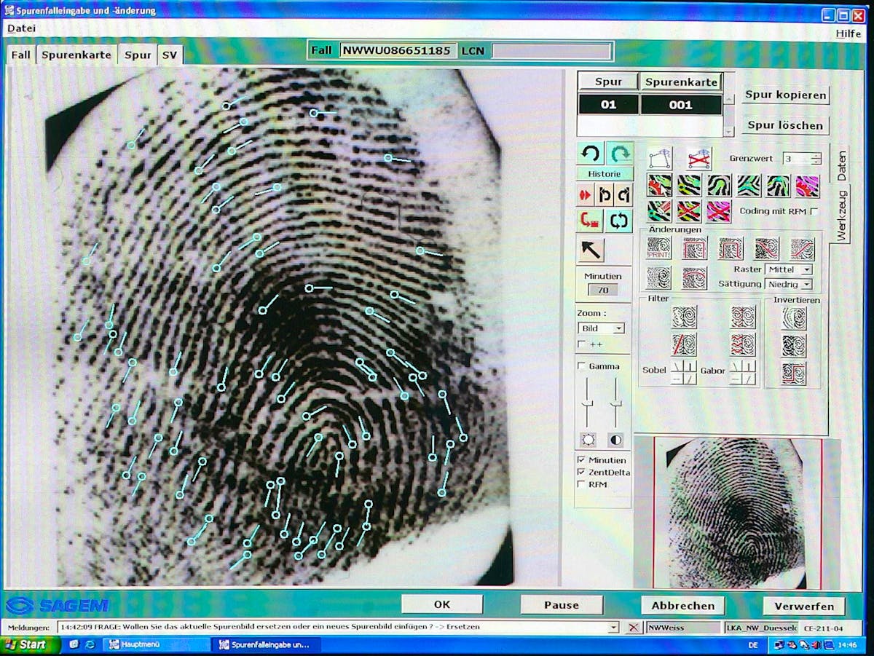The image size is (874, 656).
Task: Click the brightness sun icon below sliders
Action: click(587, 440)
